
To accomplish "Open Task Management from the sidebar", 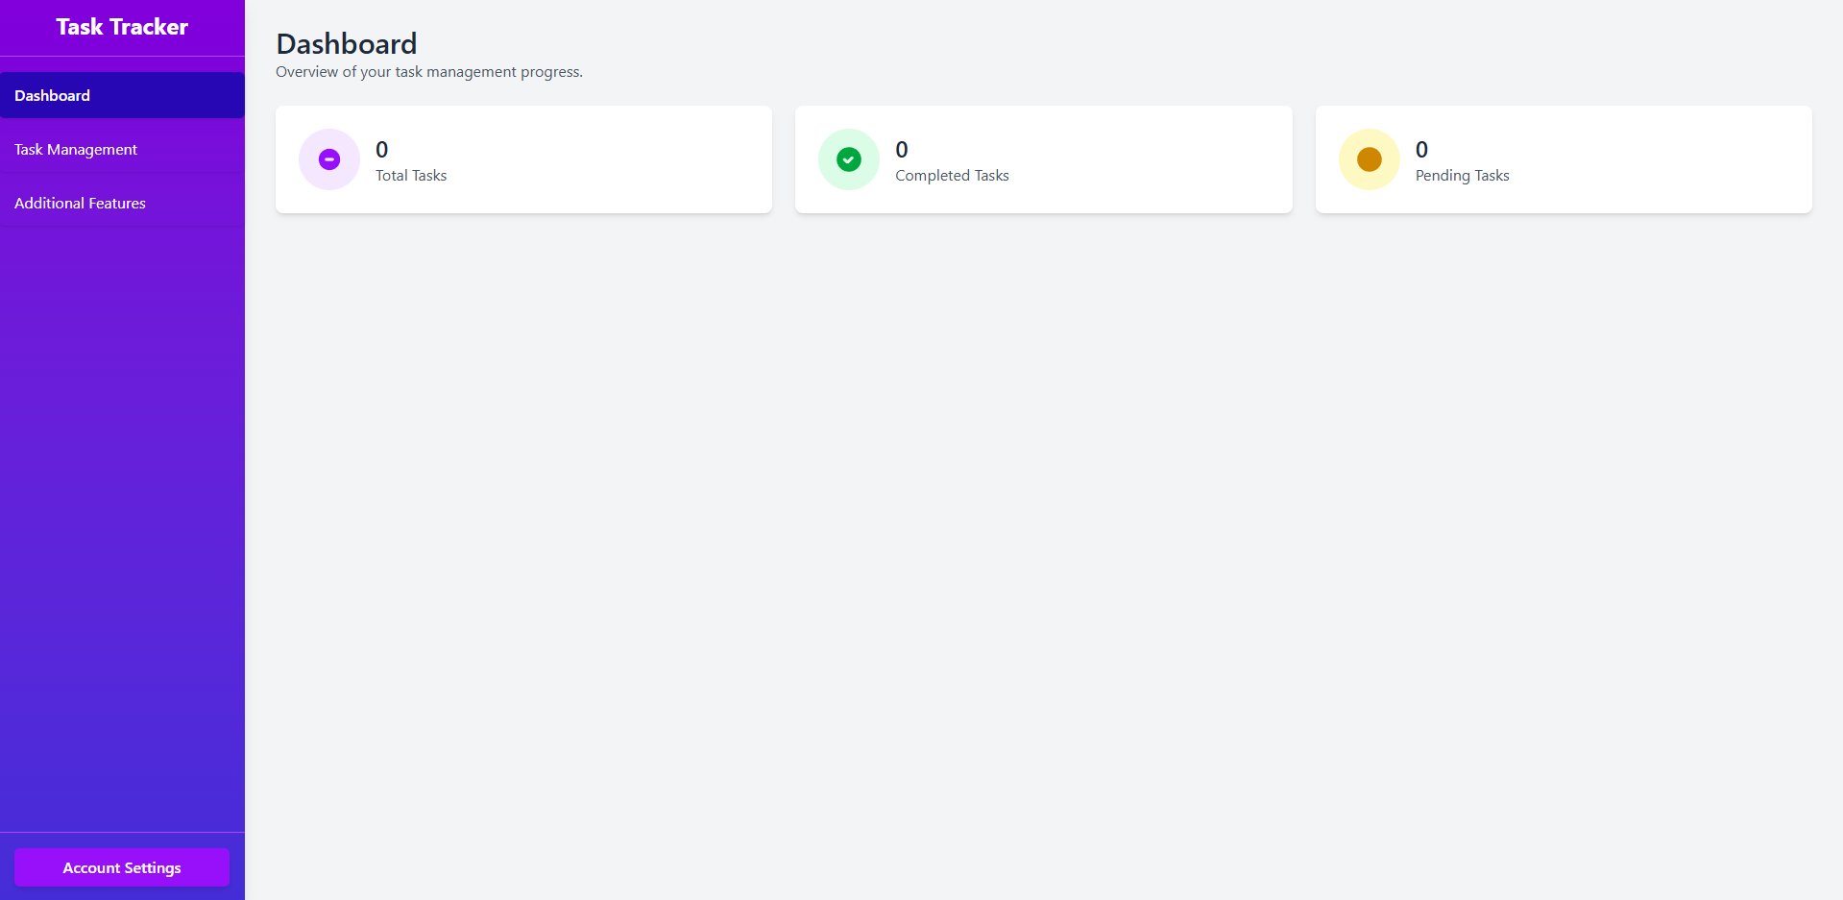I will pyautogui.click(x=76, y=149).
